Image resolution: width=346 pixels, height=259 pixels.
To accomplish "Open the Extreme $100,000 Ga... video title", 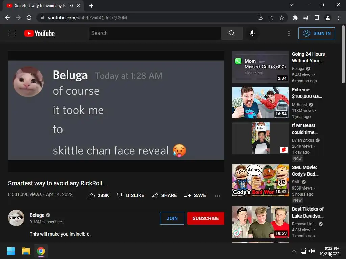I will click(307, 93).
